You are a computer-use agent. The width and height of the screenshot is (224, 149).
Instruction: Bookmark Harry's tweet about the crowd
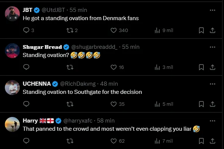point(201,141)
